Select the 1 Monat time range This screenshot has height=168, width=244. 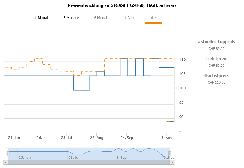click(41, 18)
